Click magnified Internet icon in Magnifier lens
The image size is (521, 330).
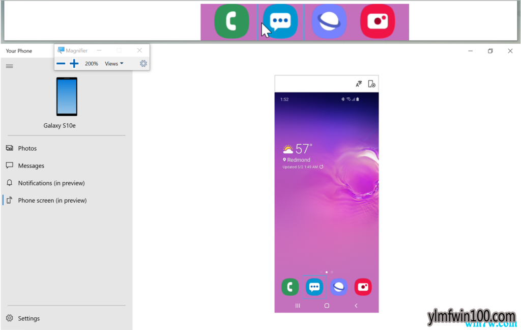329,21
